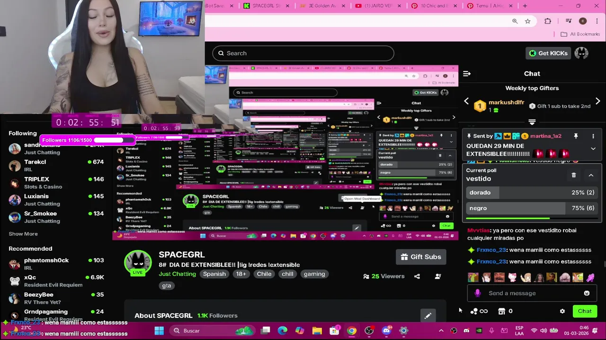Show next weekly top gifter arrow
Image resolution: width=606 pixels, height=340 pixels.
coord(597,101)
